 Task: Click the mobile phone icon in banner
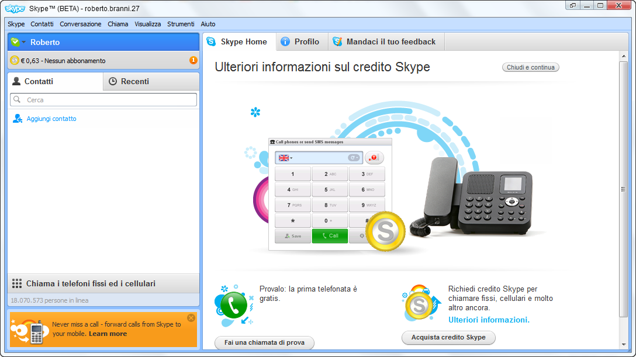pos(37,332)
